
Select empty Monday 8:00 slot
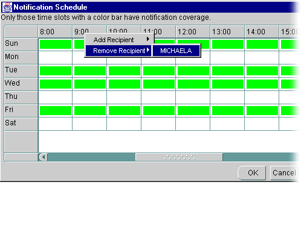55,58
